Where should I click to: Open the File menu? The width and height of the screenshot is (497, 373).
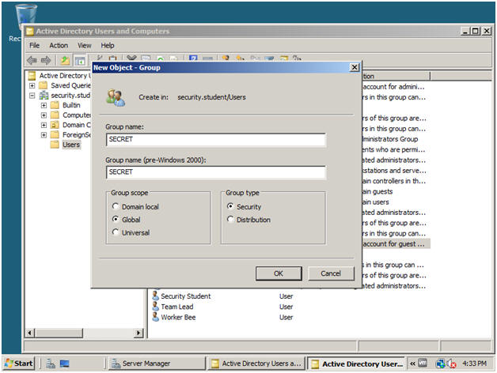click(34, 45)
